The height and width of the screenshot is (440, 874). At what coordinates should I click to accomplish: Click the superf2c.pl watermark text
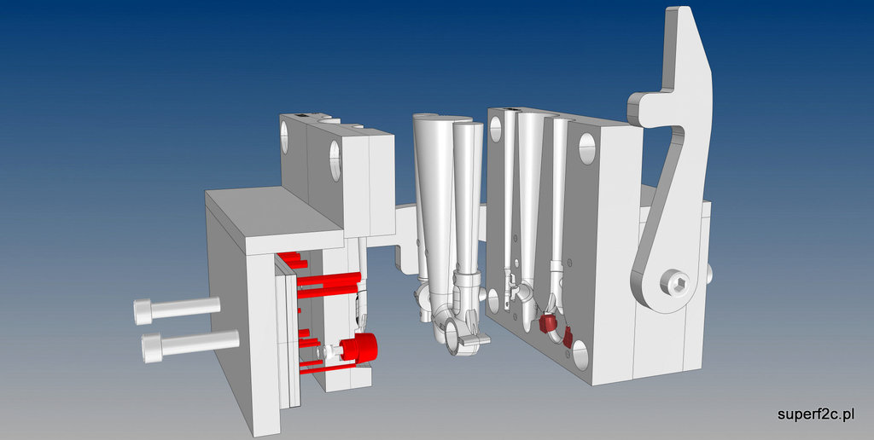(816, 414)
